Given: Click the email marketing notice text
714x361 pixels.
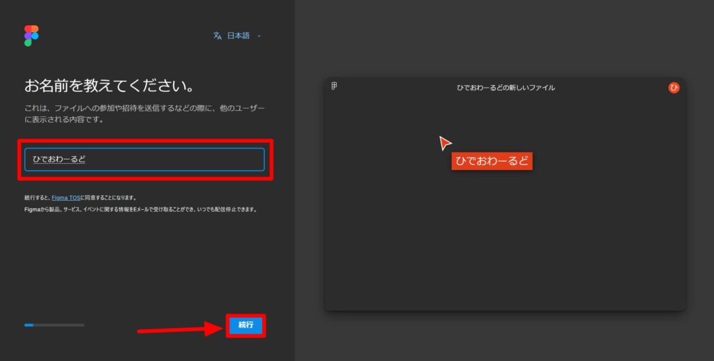Looking at the screenshot, I should 140,209.
